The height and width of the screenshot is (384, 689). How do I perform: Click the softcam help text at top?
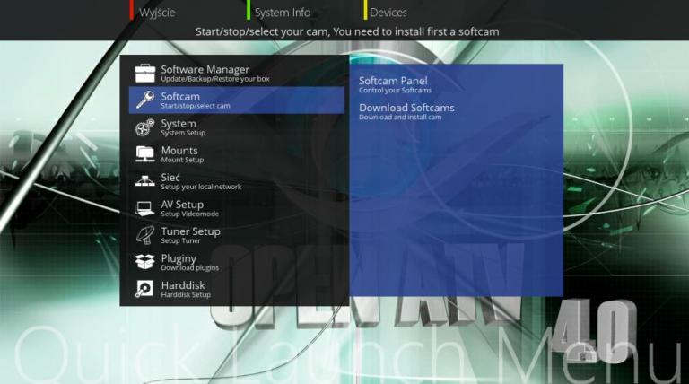pos(347,31)
